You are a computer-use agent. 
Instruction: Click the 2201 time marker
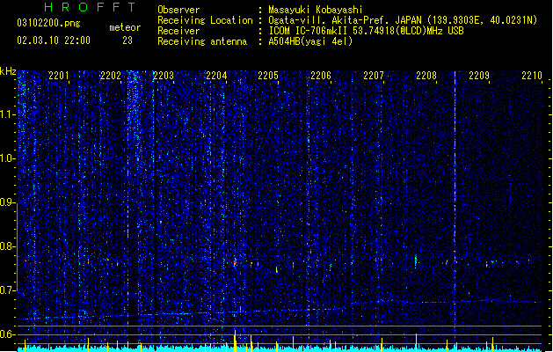click(x=59, y=76)
